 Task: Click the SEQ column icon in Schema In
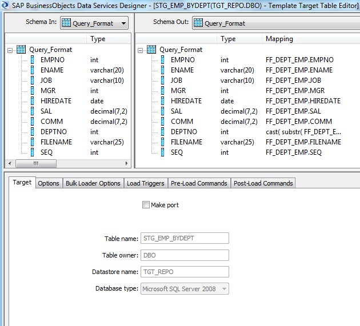tap(33, 152)
